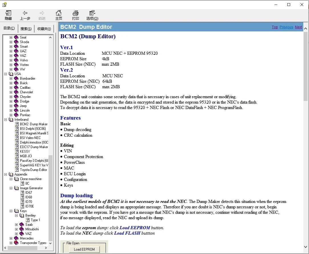Collapse the Interbrand tree branch
Image resolution: width=309 pixels, height=254 pixels.
click(5, 119)
